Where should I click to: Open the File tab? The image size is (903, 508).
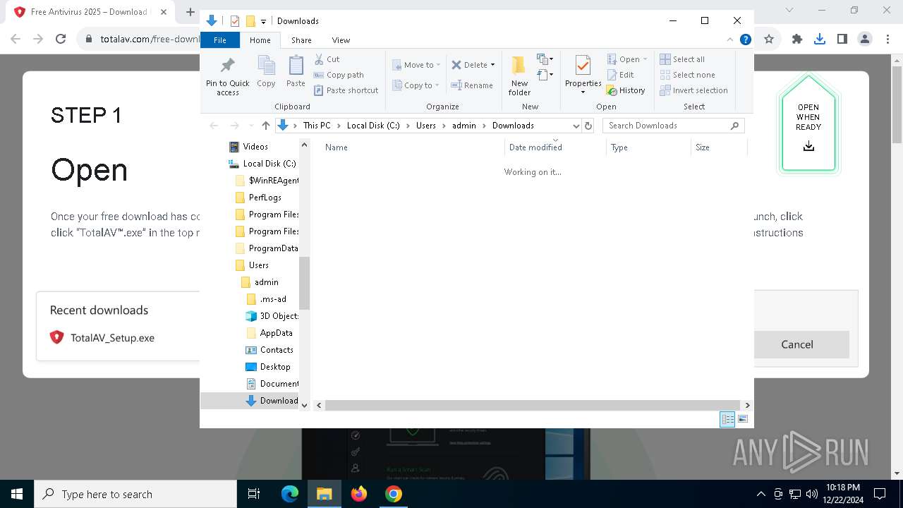220,40
